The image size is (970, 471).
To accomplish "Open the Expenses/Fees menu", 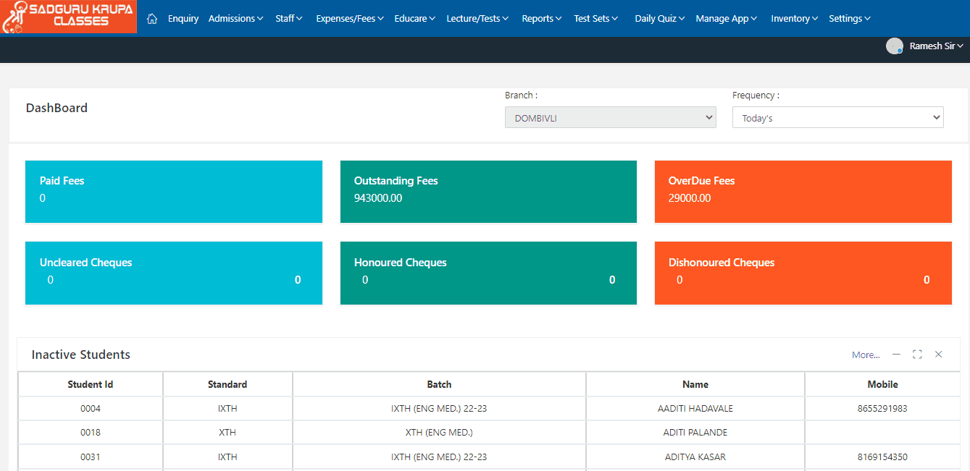I will coord(350,19).
